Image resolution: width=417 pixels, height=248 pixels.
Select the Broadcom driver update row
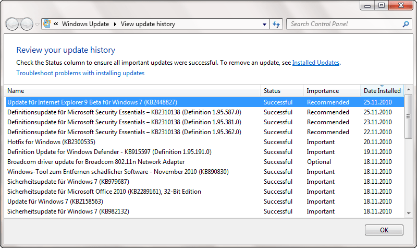[x=96, y=162]
